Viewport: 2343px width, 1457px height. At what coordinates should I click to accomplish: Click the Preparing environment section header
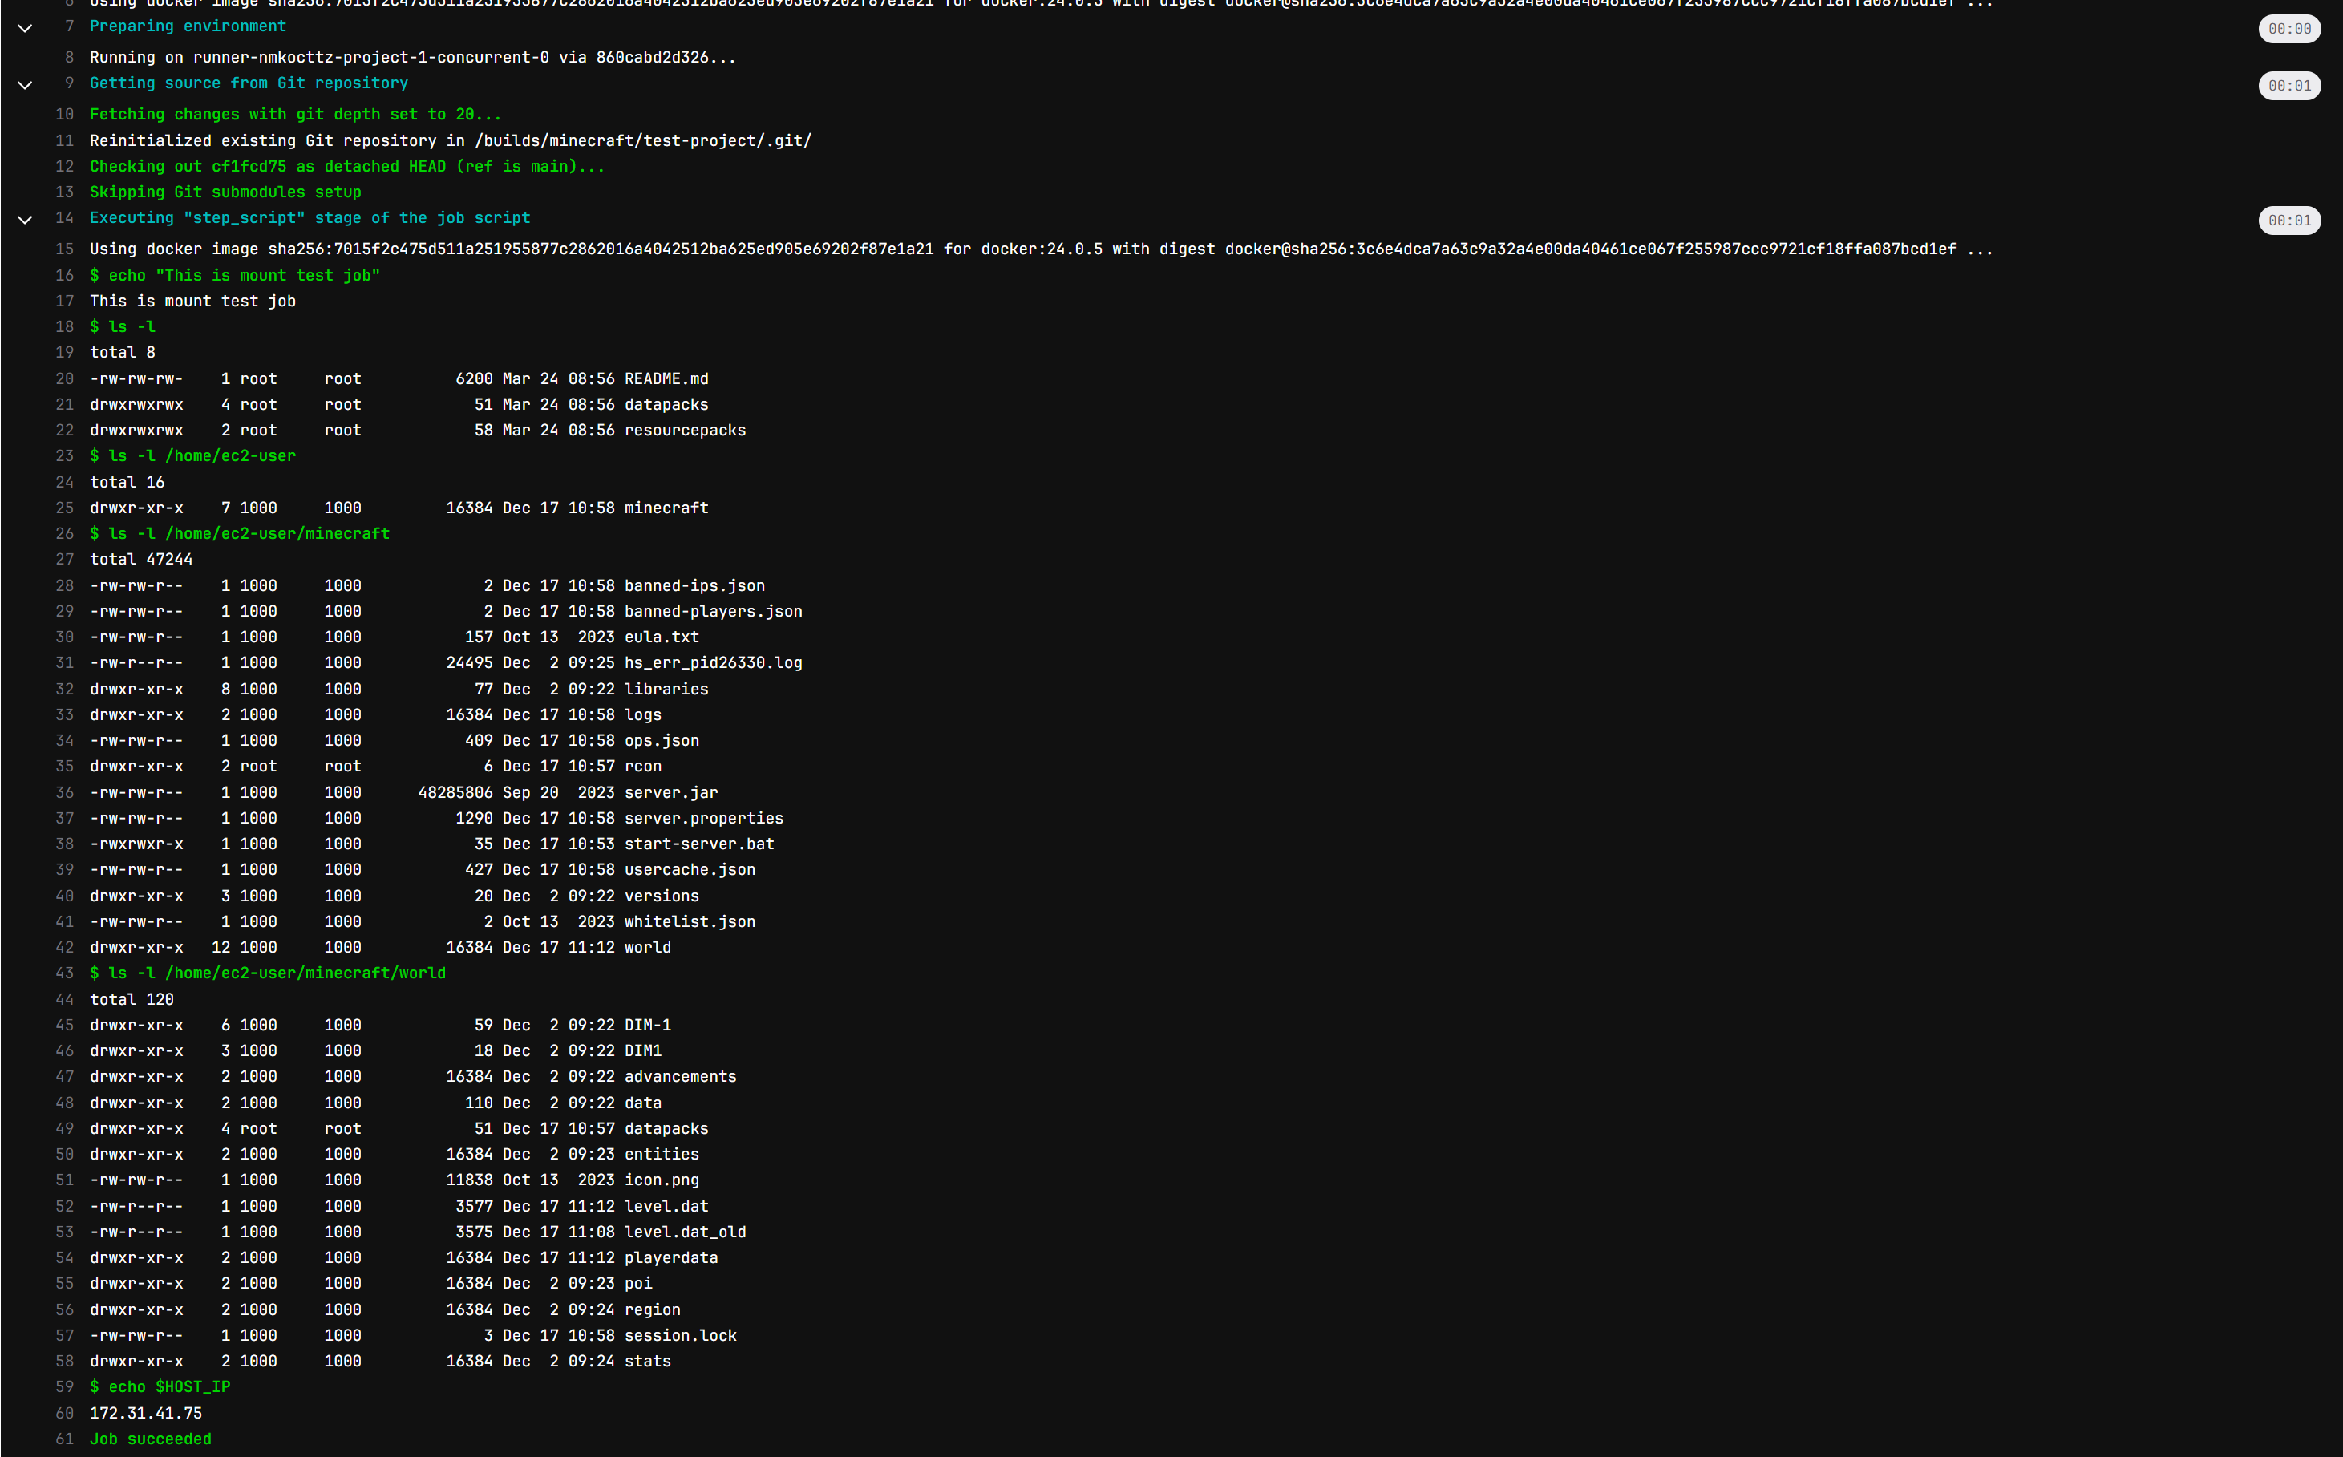(x=188, y=26)
